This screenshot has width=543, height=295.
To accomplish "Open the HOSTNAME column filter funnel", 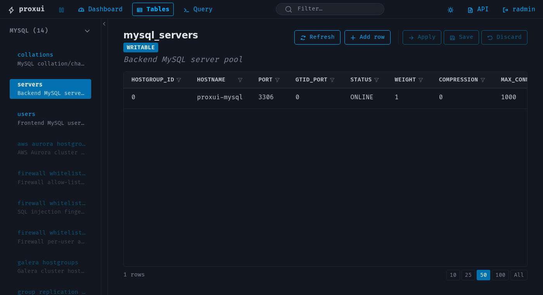I will (x=240, y=79).
